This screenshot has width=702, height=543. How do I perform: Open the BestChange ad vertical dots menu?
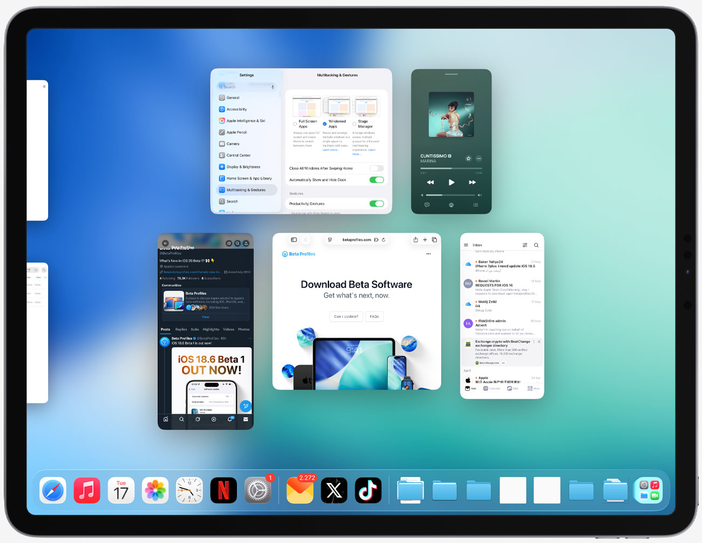coord(534,342)
